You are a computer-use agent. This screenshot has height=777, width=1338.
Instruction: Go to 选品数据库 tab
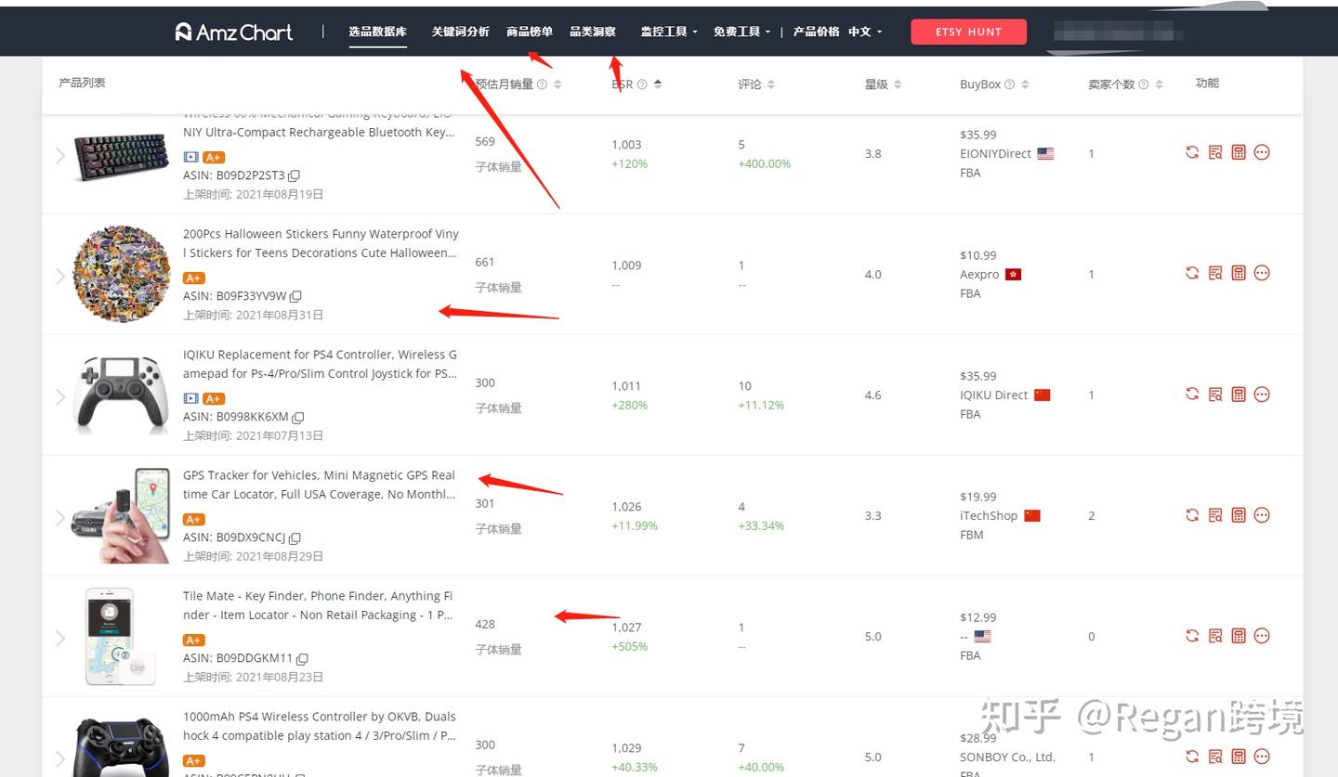(x=378, y=32)
